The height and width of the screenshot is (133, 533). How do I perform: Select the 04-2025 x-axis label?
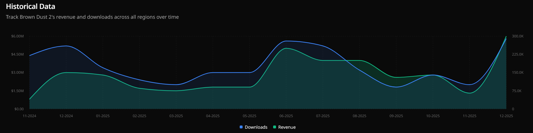(213, 116)
